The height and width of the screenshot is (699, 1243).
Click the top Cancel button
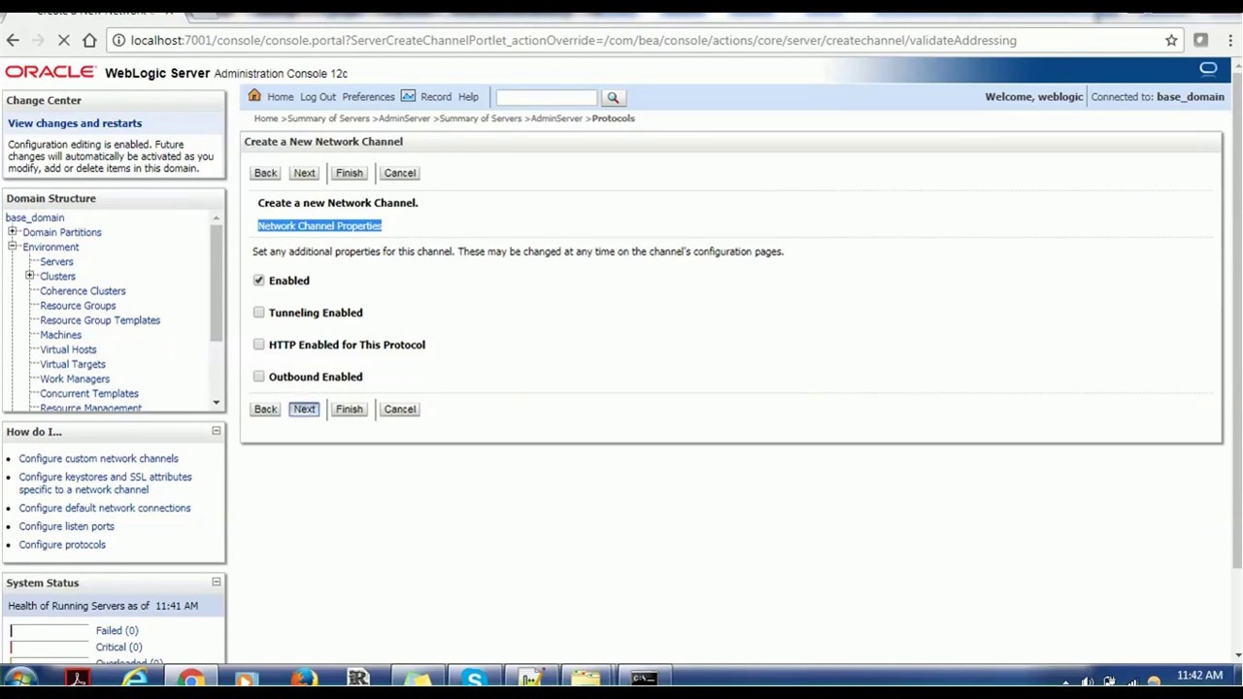[399, 173]
